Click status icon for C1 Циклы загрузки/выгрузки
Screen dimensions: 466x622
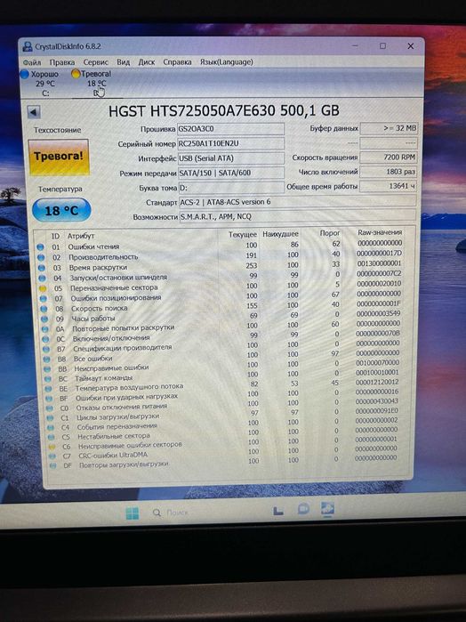[x=51, y=417]
